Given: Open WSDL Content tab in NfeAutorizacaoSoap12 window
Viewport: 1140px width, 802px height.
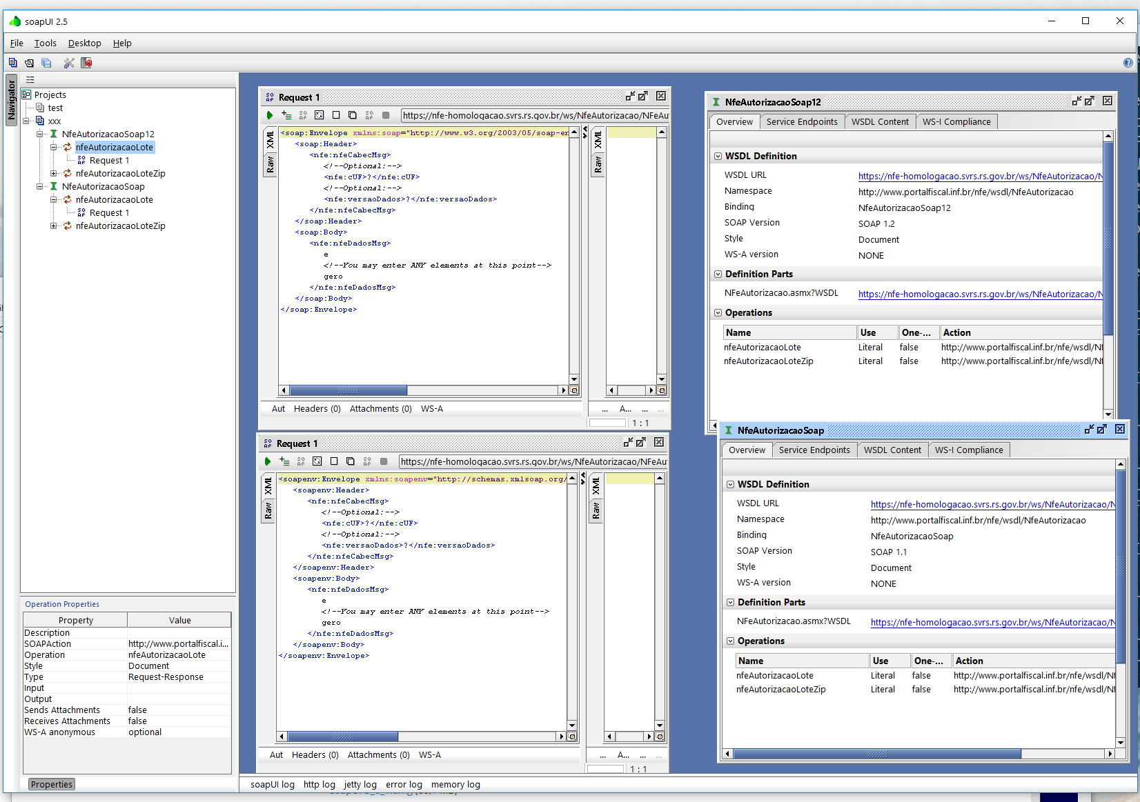Looking at the screenshot, I should pyautogui.click(x=880, y=121).
